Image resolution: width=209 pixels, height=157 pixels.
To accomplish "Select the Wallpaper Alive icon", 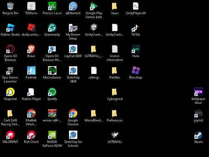I will (x=199, y=92).
